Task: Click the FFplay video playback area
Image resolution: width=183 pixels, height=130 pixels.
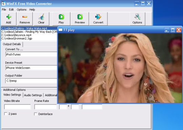Action: (x=120, y=68)
